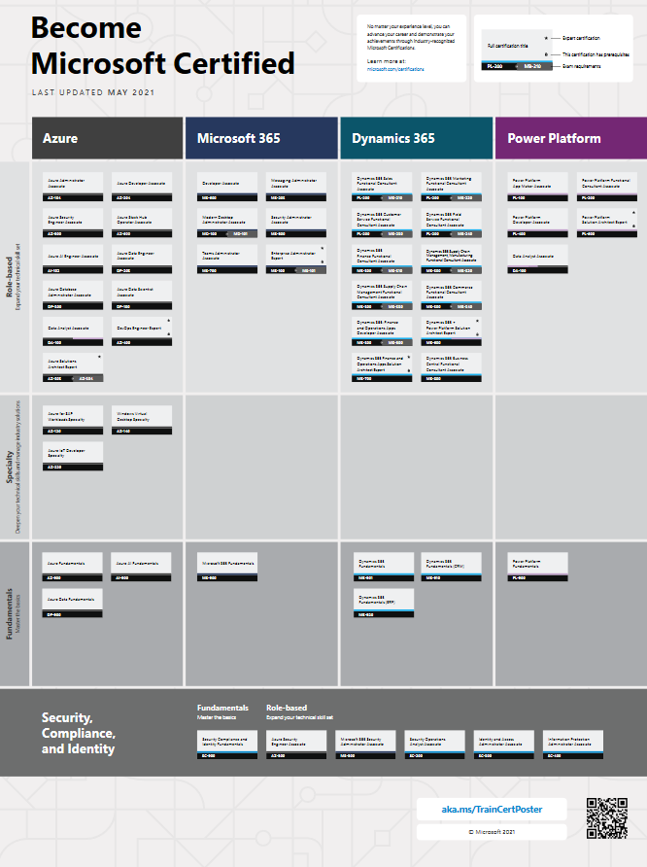Click Dynamics 365 Marketing Functional Consultant card
This screenshot has width=647, height=867.
click(452, 187)
